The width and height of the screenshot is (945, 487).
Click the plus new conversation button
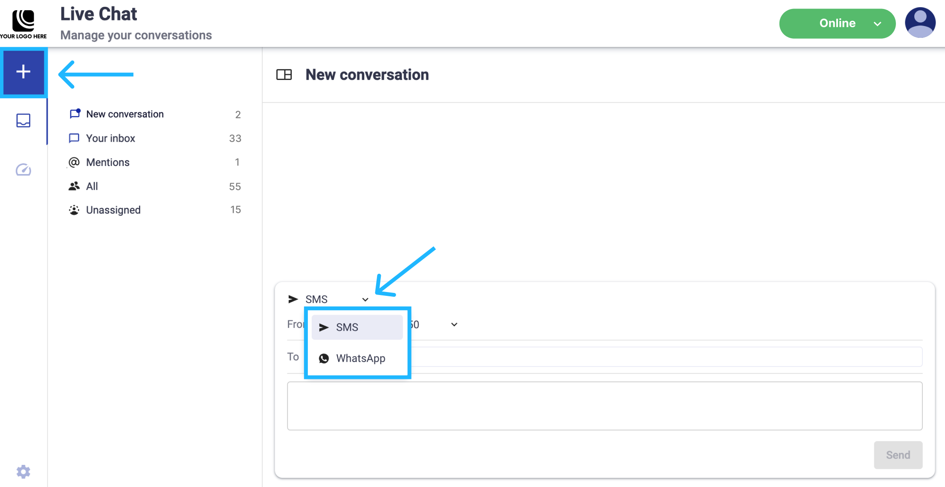click(23, 72)
